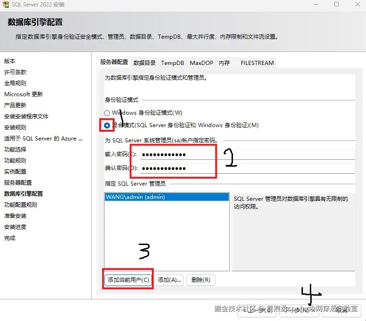
Task: Click 许可条款 step in sidebar
Action: tap(15, 72)
